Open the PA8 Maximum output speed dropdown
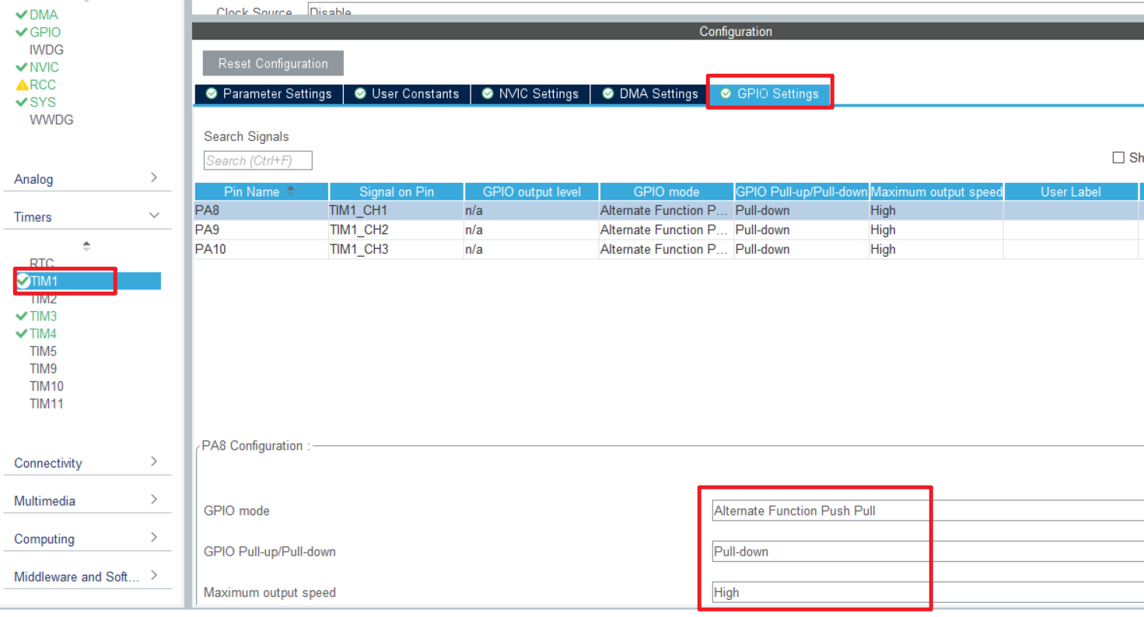Viewport: 1144px width, 617px height. pos(928,592)
